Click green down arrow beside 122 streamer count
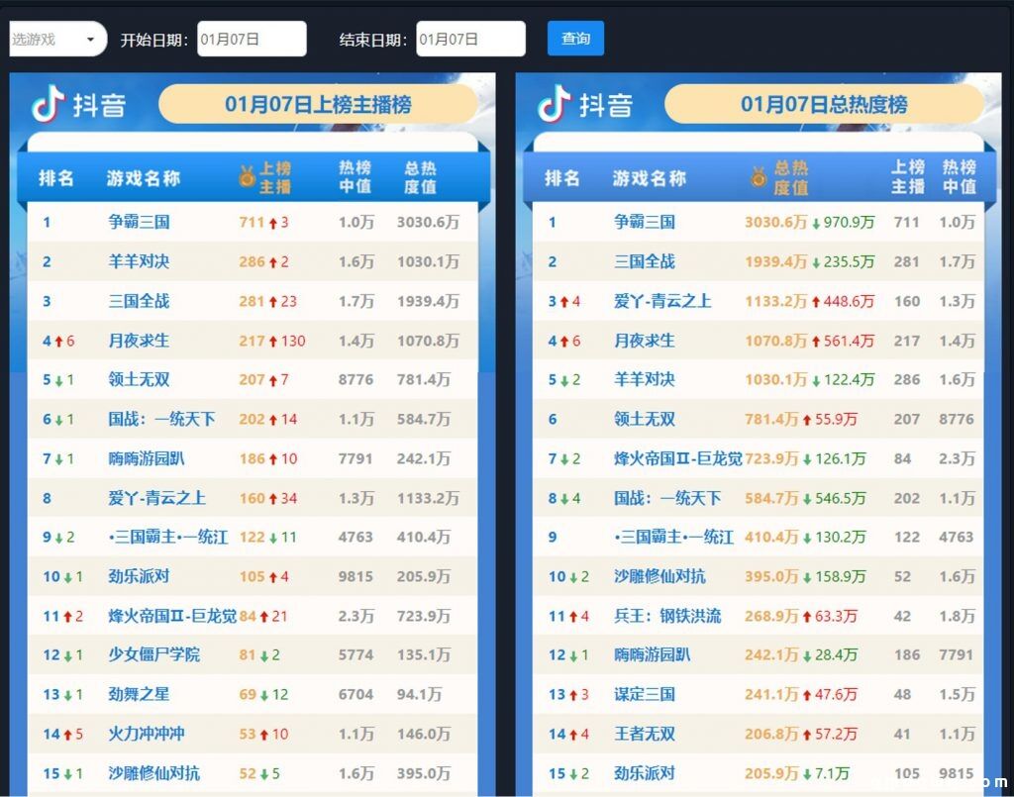The height and width of the screenshot is (797, 1014). [x=273, y=538]
